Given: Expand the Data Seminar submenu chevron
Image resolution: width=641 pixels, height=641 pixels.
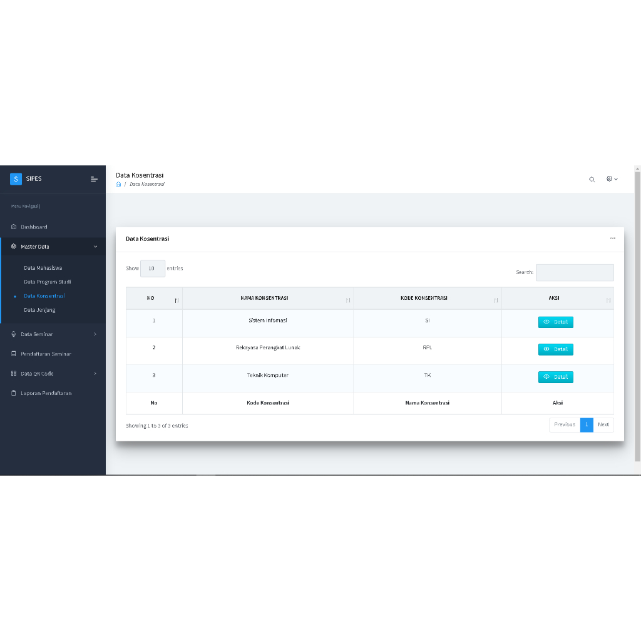Looking at the screenshot, I should click(95, 334).
